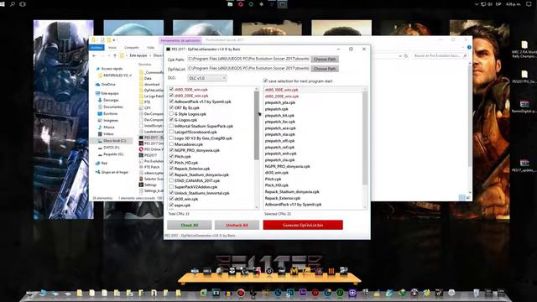Open the DLC v1.0 dropdown
This screenshot has width=537, height=302.
pyautogui.click(x=207, y=78)
